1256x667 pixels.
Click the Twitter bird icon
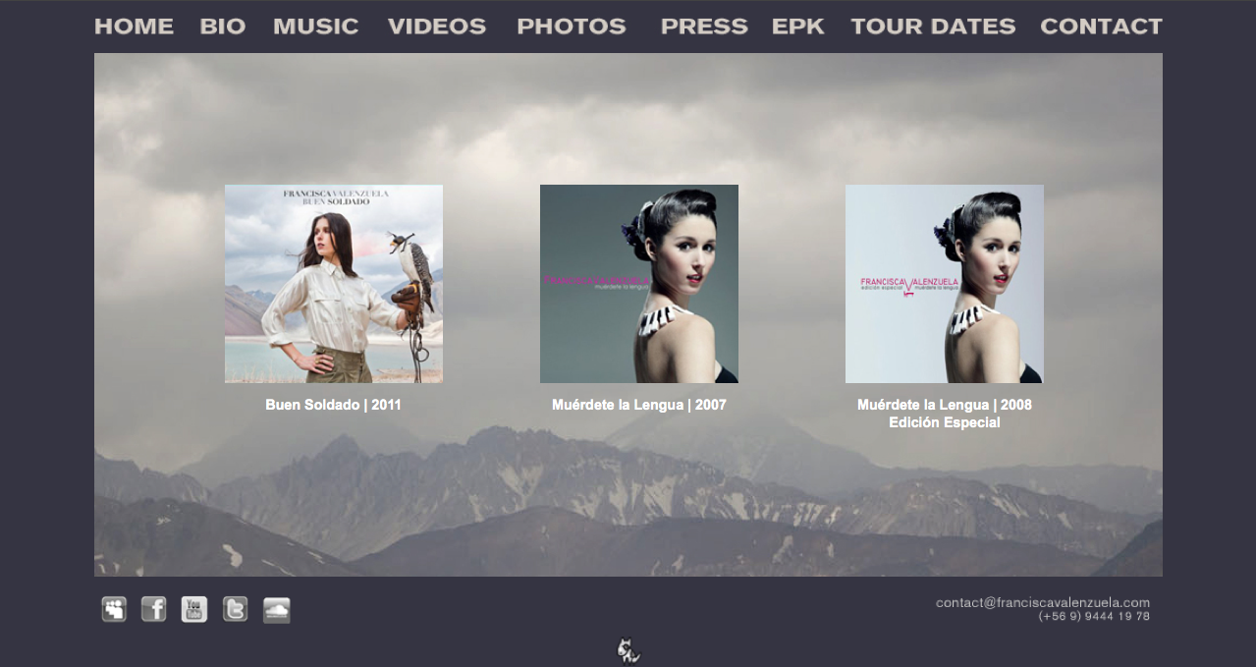(235, 610)
